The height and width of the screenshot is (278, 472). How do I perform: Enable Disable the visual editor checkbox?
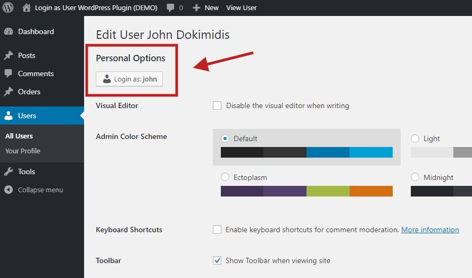[217, 105]
